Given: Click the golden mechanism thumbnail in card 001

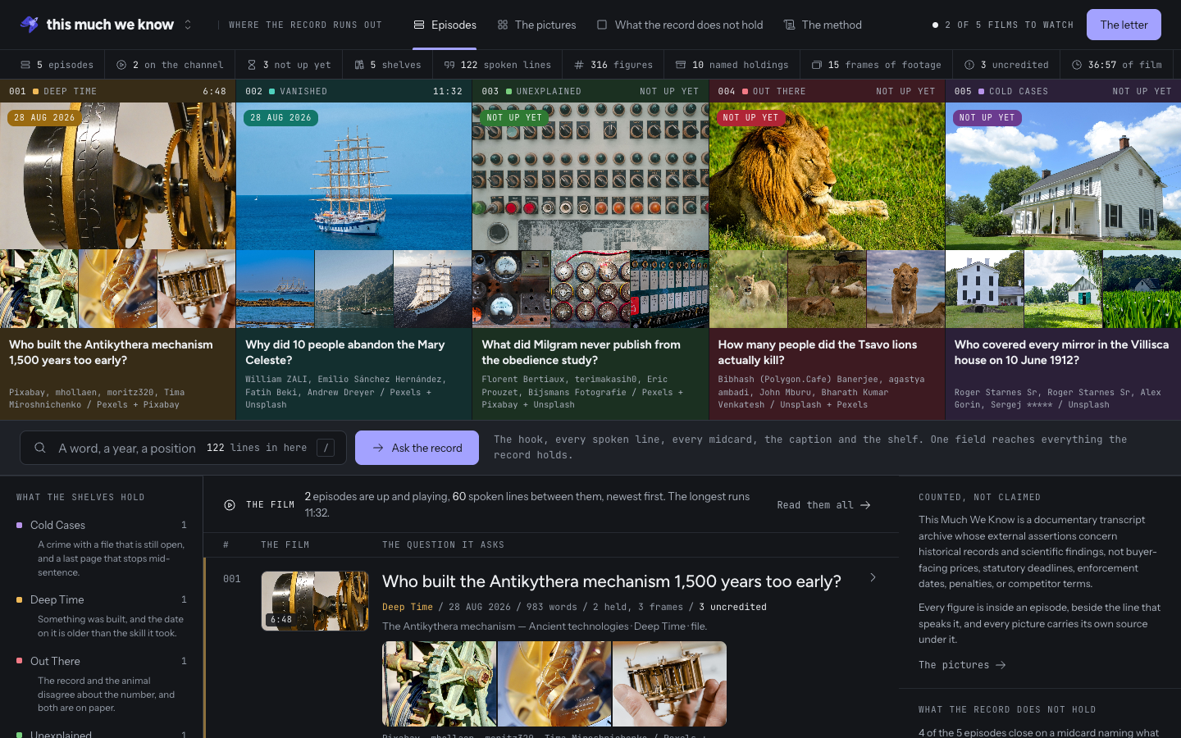Looking at the screenshot, I should 118,289.
